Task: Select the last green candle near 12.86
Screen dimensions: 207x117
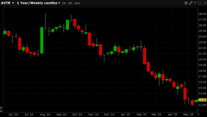Action: 196,101
